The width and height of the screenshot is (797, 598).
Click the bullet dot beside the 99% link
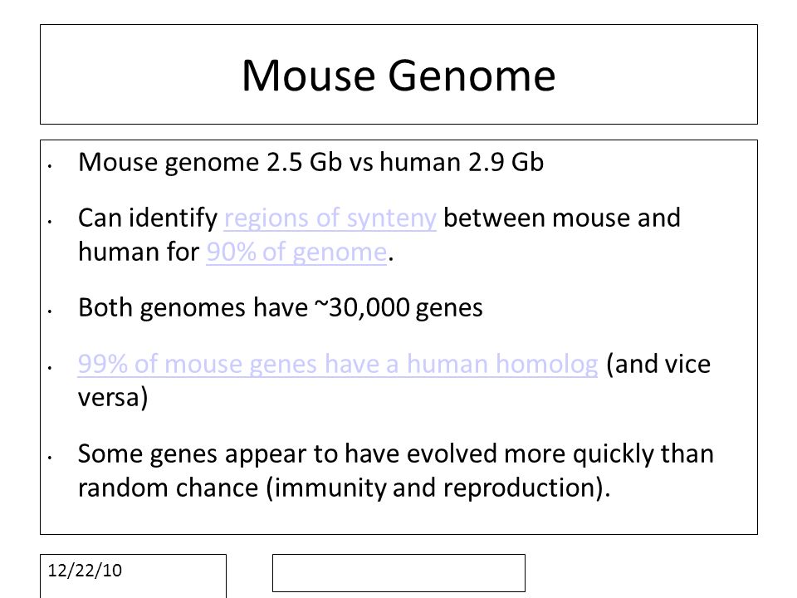(50, 367)
